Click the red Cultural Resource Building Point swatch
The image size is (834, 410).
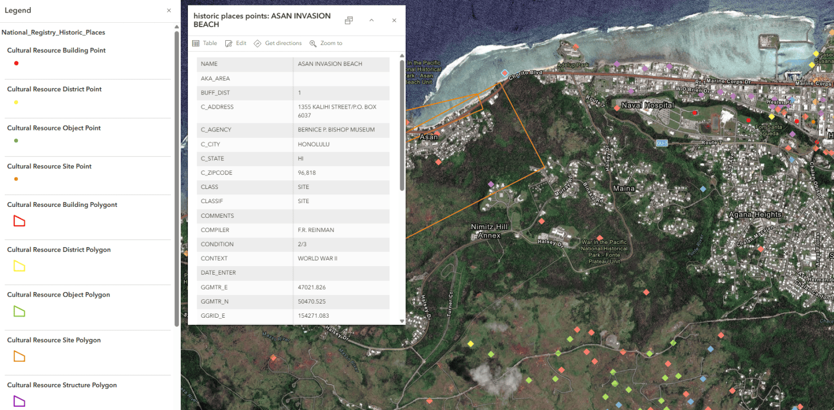pos(16,63)
